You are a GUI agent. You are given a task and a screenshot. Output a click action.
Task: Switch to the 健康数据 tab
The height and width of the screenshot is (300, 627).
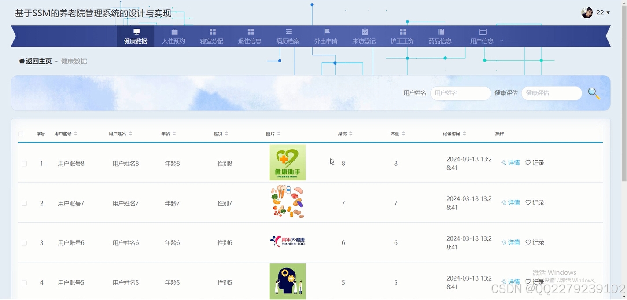tap(135, 36)
